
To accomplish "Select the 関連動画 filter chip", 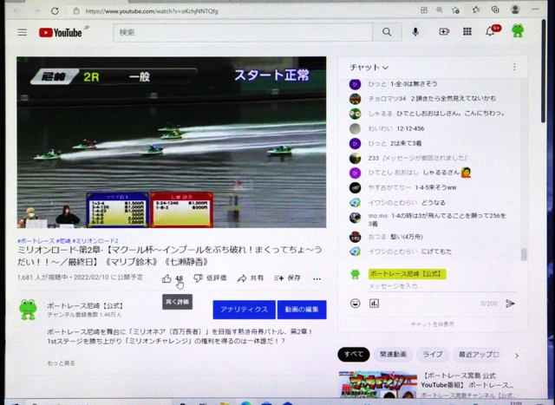I will 393,354.
